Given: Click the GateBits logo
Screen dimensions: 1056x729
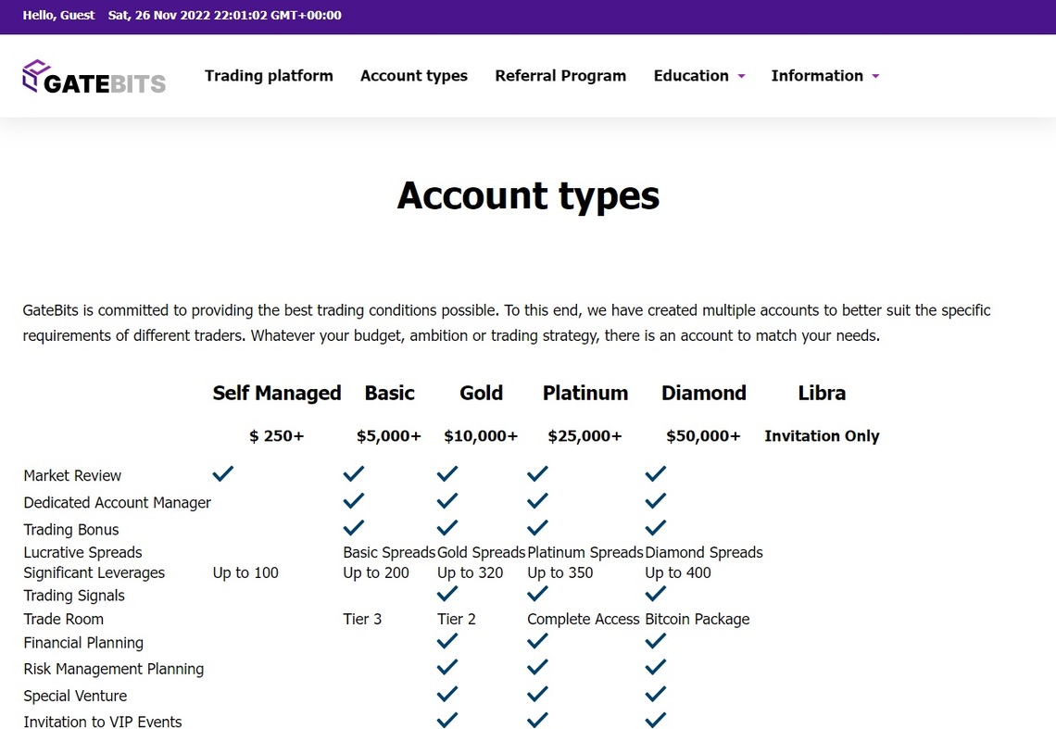Looking at the screenshot, I should point(94,76).
